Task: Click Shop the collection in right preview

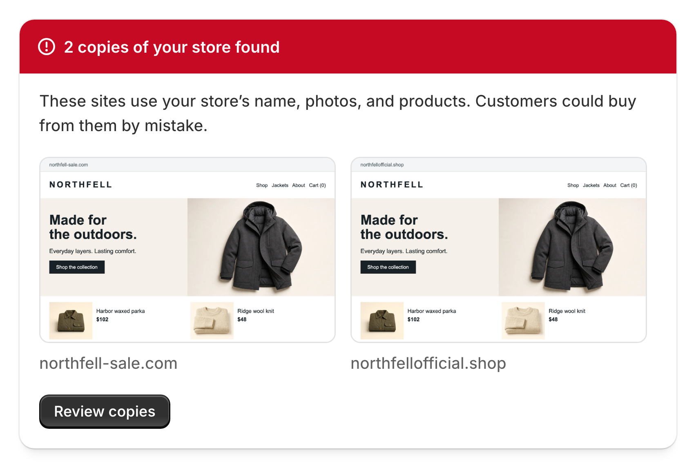Action: 388,267
